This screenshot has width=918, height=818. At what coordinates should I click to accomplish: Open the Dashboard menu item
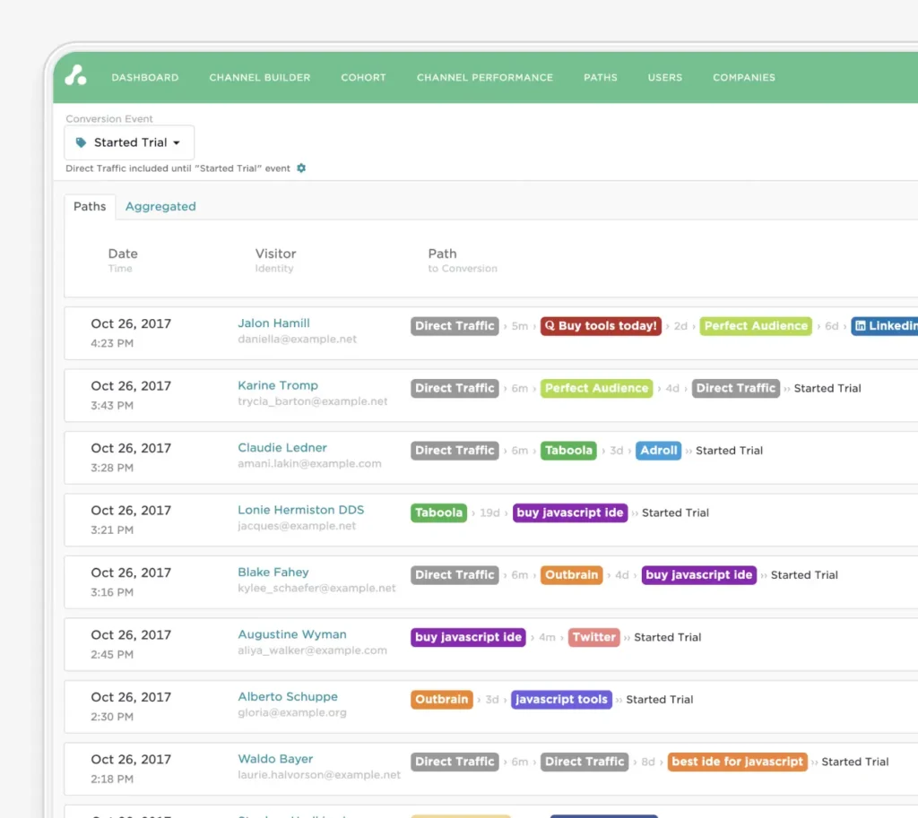145,78
